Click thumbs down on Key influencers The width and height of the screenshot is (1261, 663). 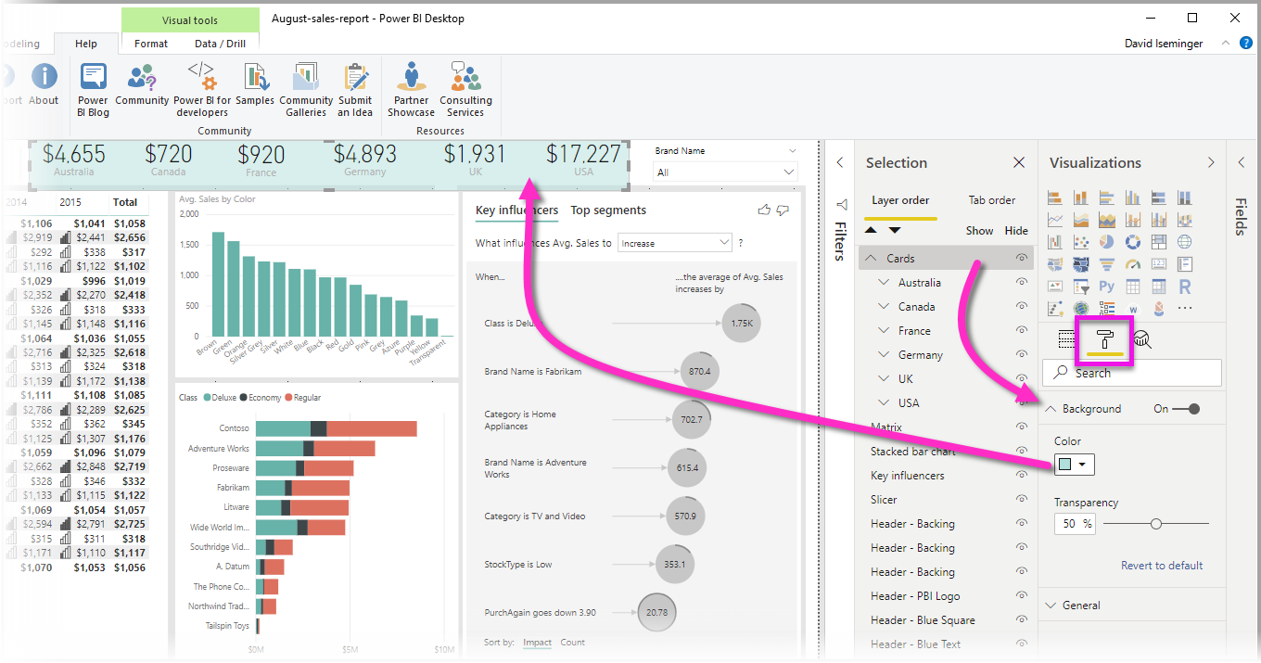tap(783, 210)
